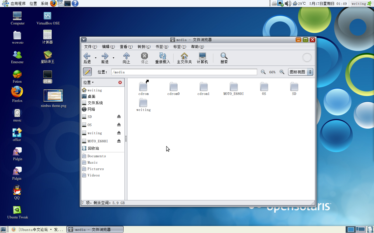Click the volume speaker tray icon
374x233 pixels.
(288, 3)
